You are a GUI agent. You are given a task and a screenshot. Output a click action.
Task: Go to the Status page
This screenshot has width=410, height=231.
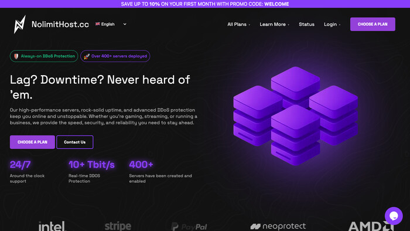click(x=306, y=24)
